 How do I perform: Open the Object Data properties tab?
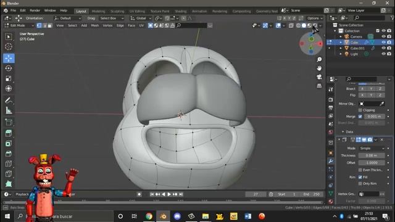click(x=331, y=193)
